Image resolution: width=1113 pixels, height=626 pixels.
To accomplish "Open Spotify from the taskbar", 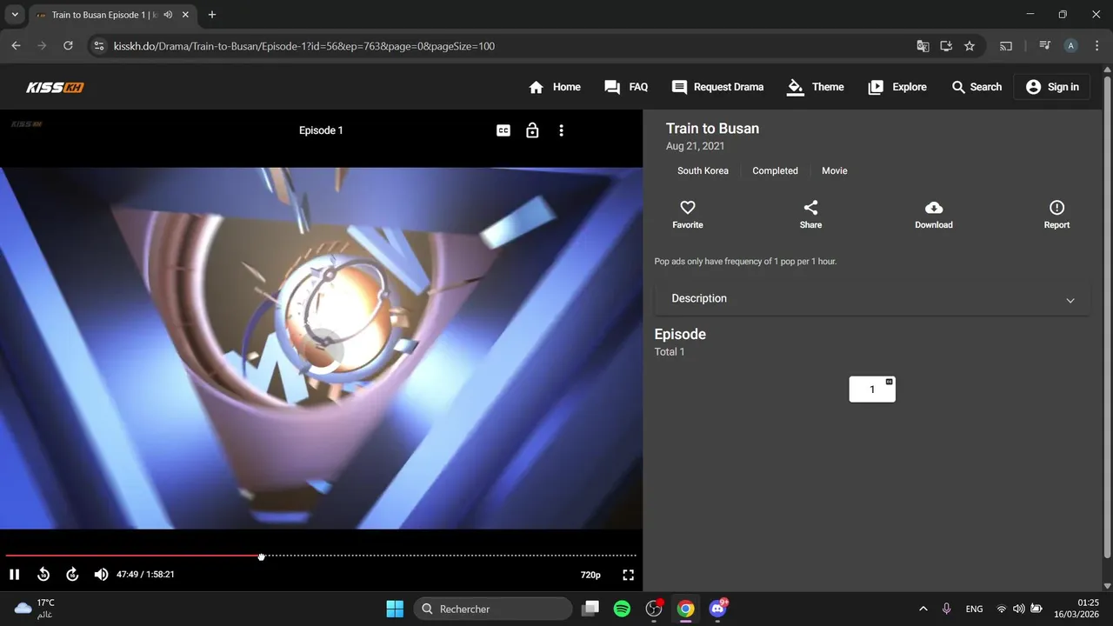I will tap(622, 609).
